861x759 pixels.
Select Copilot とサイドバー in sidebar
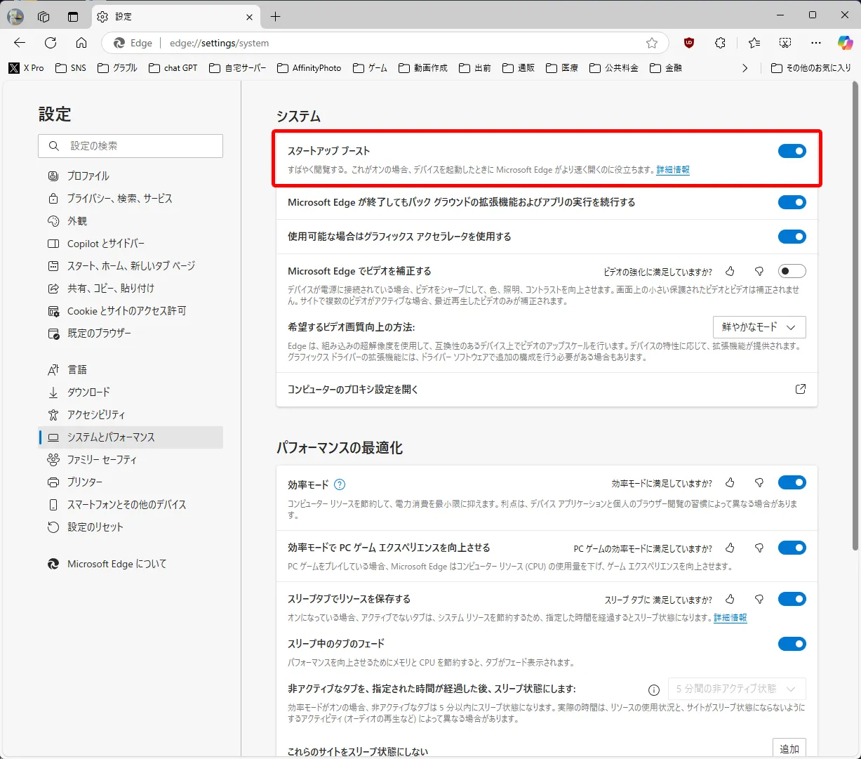pyautogui.click(x=131, y=244)
